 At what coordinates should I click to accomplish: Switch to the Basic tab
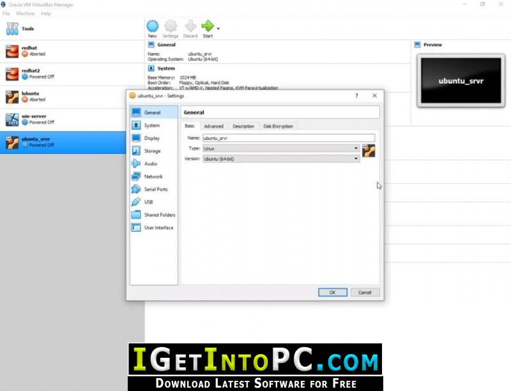click(x=190, y=126)
